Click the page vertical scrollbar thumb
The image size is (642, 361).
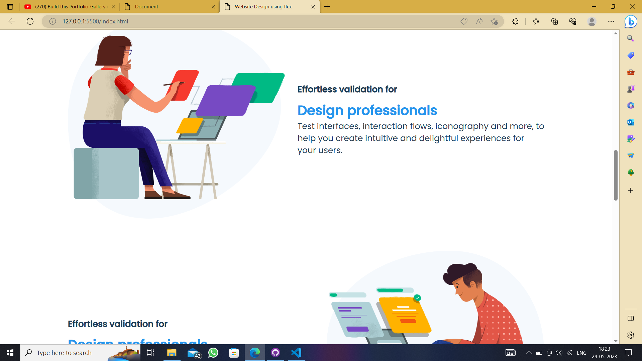(x=616, y=175)
